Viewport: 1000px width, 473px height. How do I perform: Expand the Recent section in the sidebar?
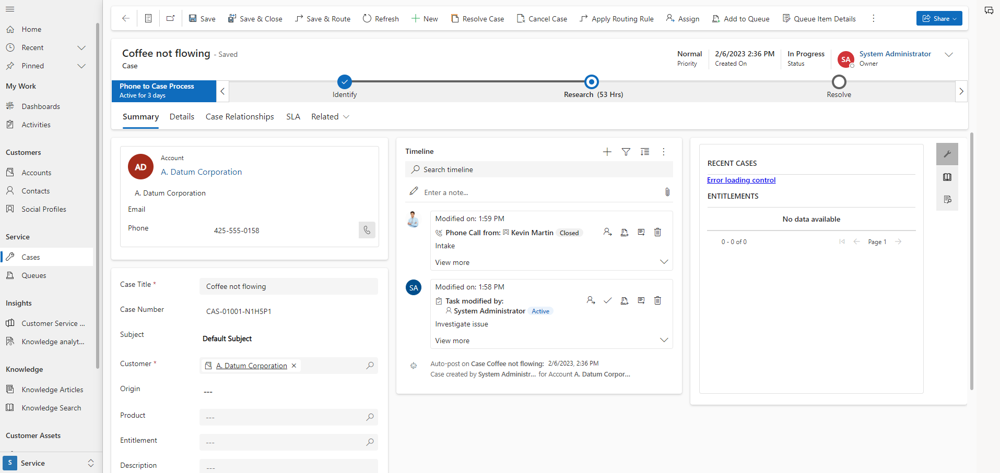(81, 47)
